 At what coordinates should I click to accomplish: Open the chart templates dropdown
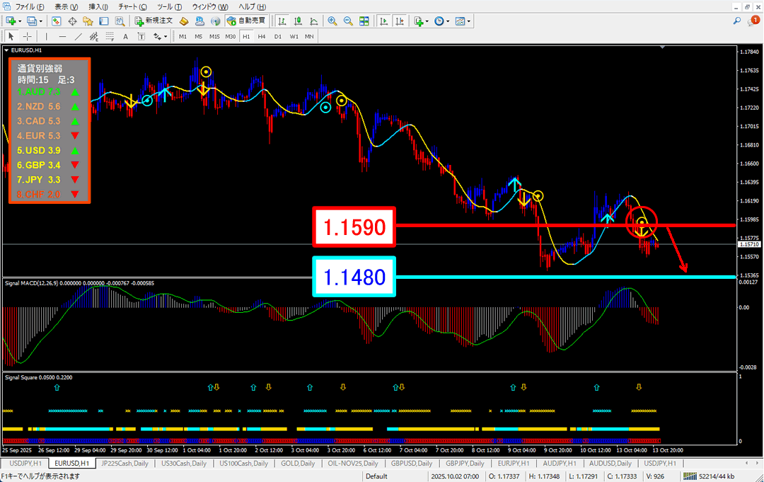coord(469,21)
